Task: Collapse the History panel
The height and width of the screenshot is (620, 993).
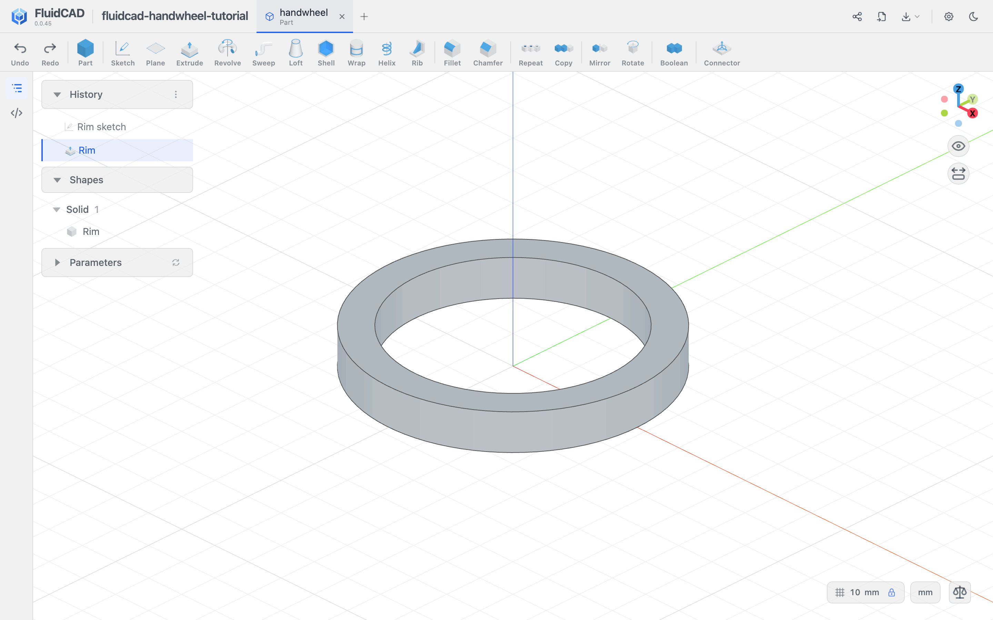Action: (58, 94)
